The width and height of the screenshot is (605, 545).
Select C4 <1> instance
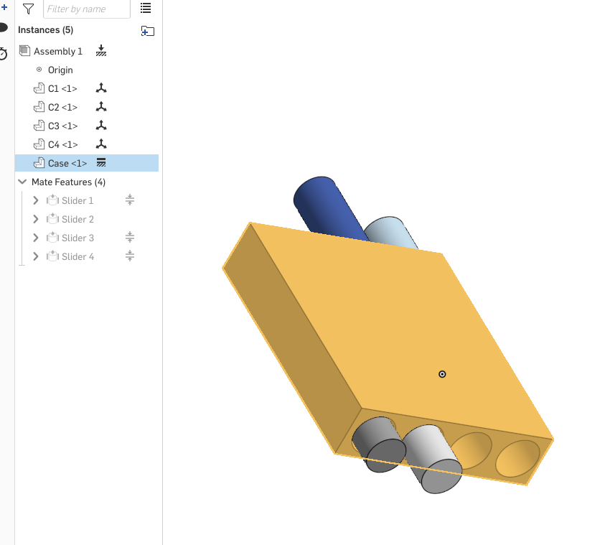pyautogui.click(x=62, y=144)
